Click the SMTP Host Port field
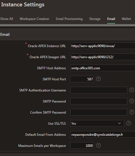135x156 pixels. [82, 79]
